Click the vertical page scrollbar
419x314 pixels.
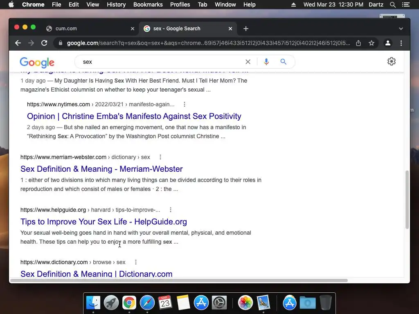(x=407, y=200)
